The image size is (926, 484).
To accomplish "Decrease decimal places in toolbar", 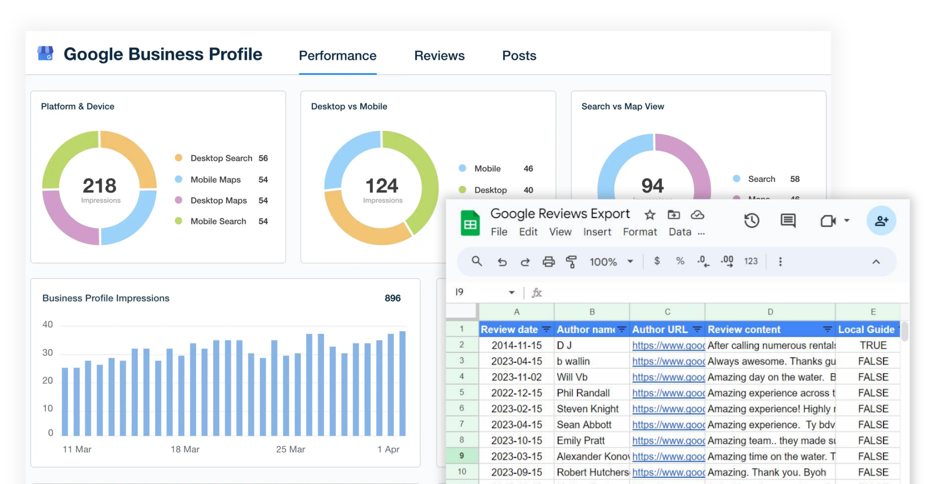I will point(703,261).
